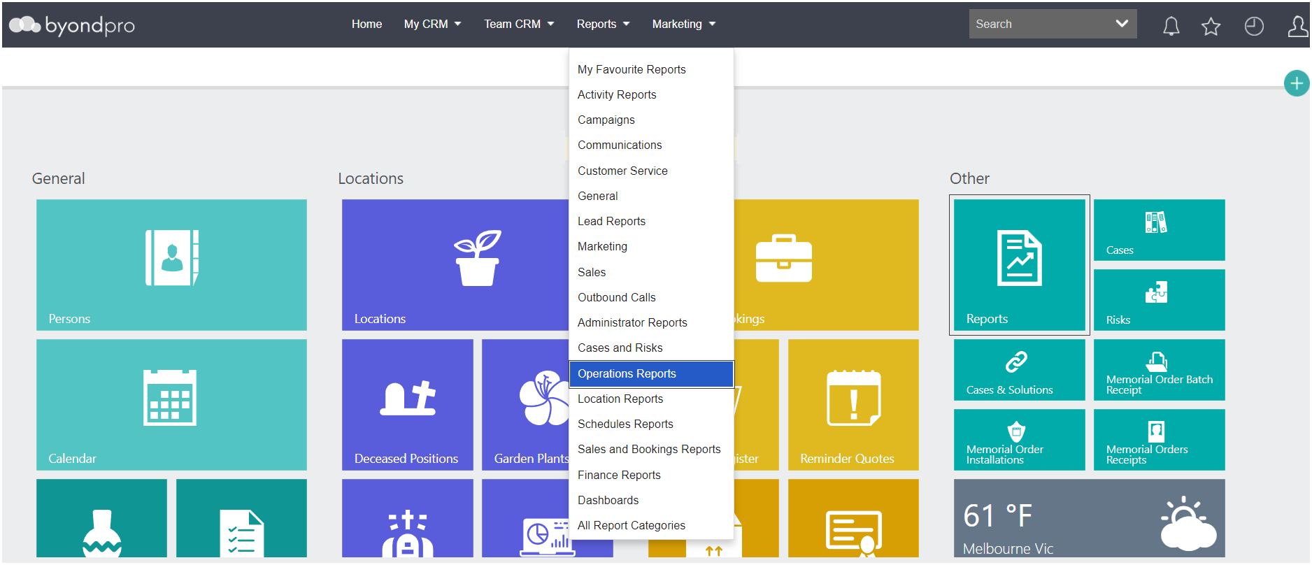Open the flask icon tile
Screen dimensions: 1312x565
tap(101, 518)
